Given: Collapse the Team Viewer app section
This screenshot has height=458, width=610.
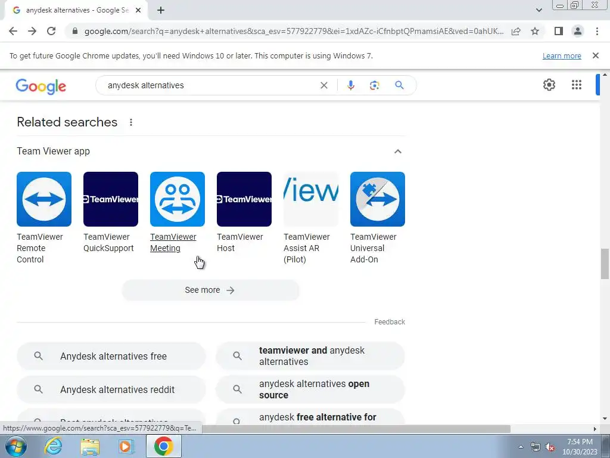Looking at the screenshot, I should coord(397,151).
